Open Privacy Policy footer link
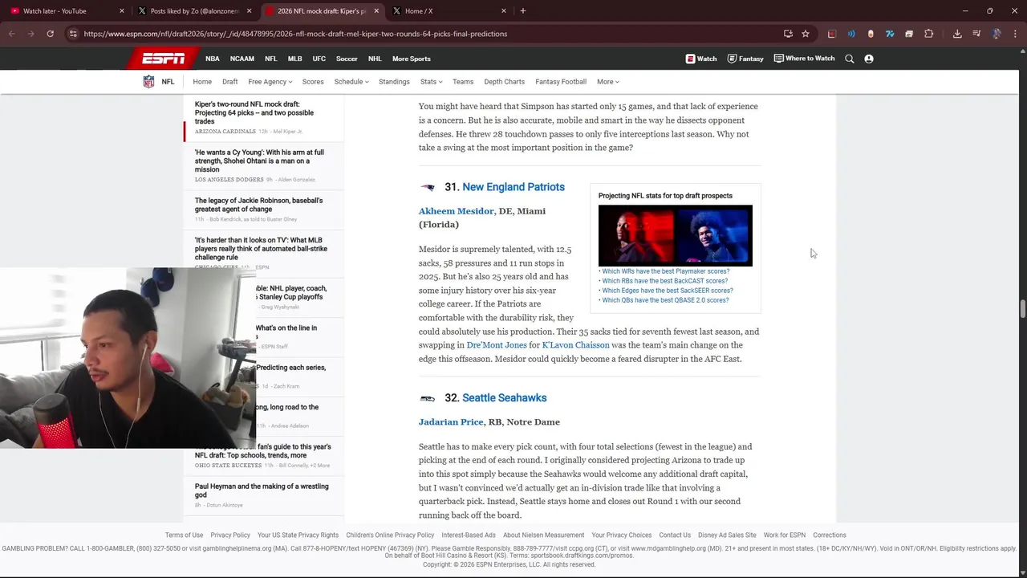Image resolution: width=1027 pixels, height=578 pixels. click(230, 535)
